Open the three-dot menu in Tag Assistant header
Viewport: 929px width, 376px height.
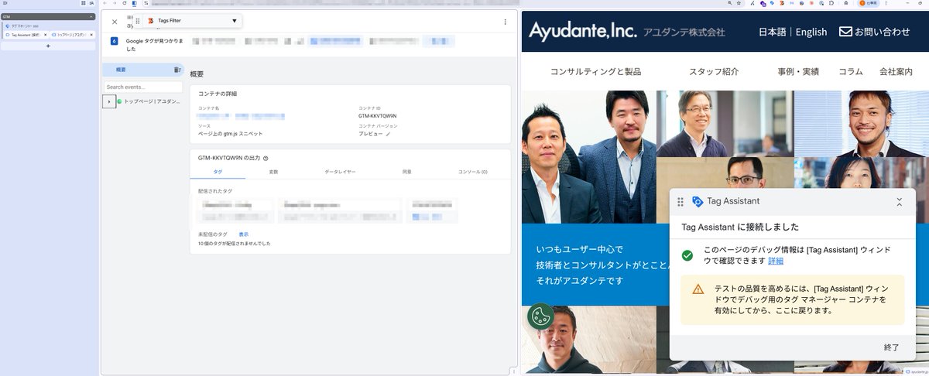[x=506, y=22]
